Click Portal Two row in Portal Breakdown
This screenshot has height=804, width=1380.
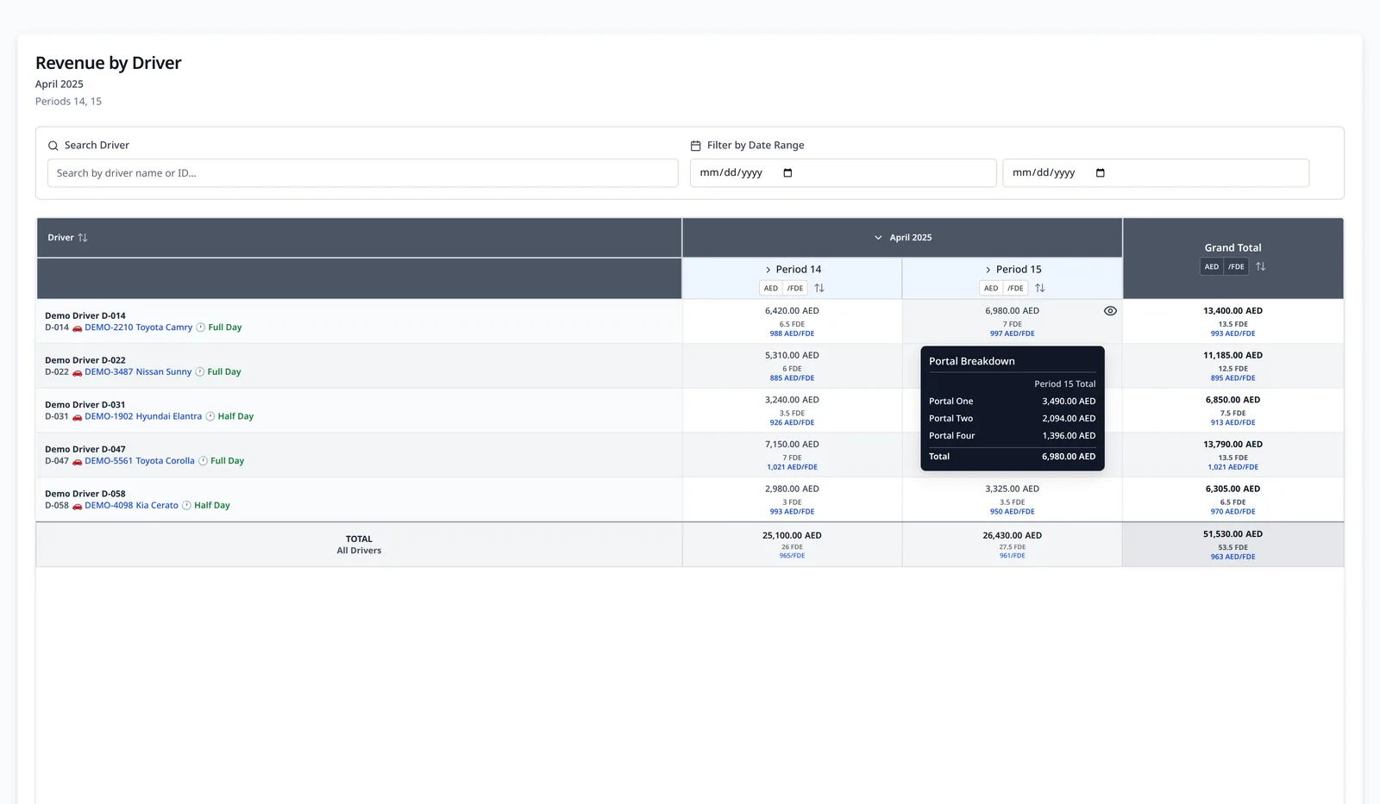(1013, 419)
